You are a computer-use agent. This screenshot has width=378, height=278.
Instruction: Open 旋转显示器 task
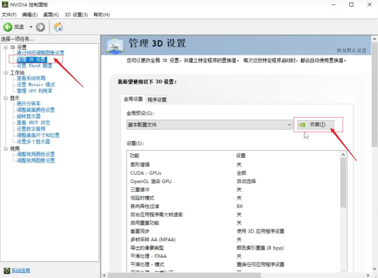pos(29,116)
